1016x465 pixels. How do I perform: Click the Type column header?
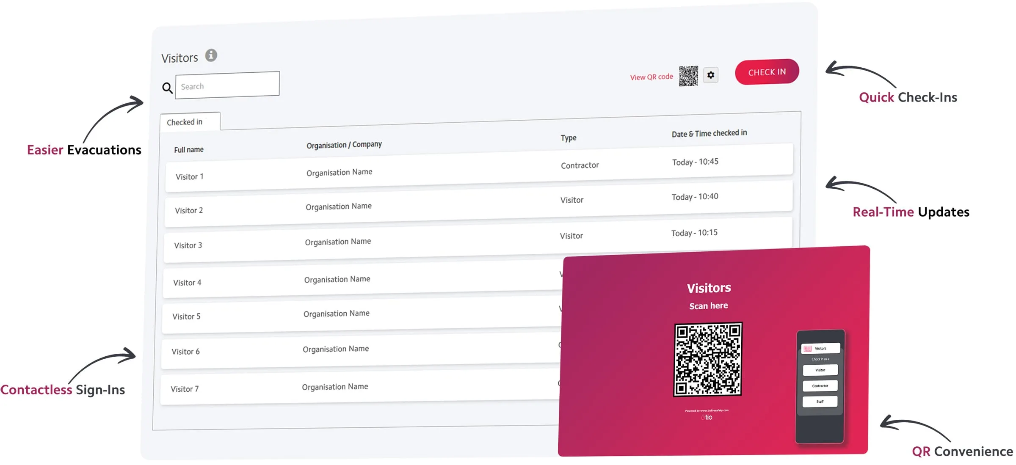point(569,138)
